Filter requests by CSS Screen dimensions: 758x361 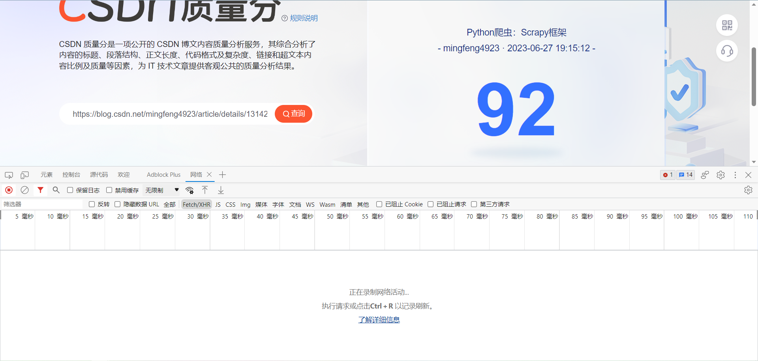[231, 204]
